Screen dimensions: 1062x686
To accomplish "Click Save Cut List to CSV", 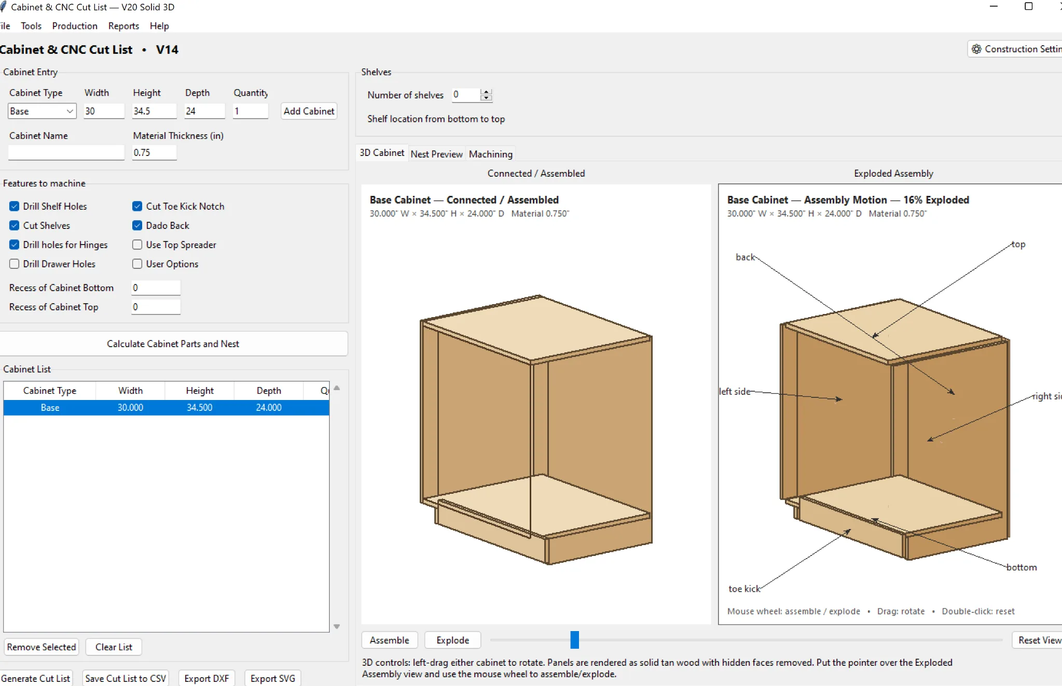I will pos(126,678).
